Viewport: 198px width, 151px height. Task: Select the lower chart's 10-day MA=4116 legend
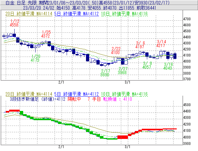pos(124,94)
